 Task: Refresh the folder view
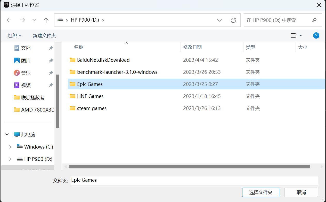(x=233, y=20)
